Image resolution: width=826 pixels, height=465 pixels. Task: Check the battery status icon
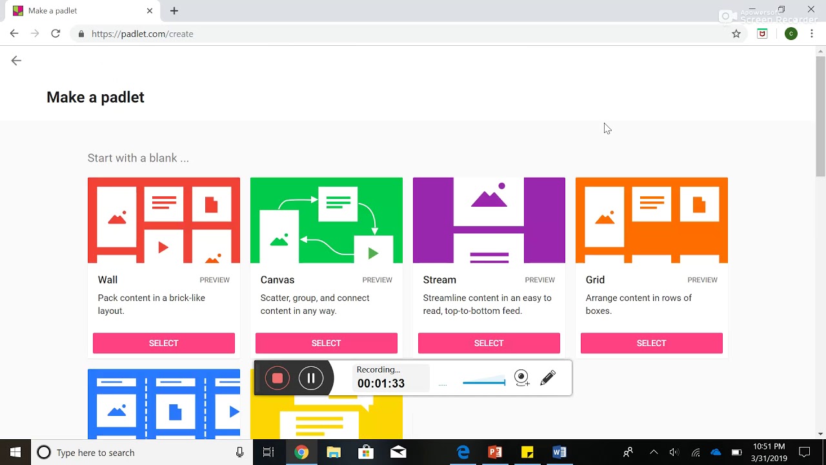(x=736, y=452)
